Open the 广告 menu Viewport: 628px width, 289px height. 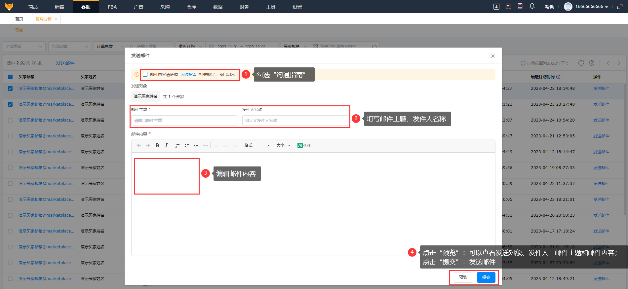tap(139, 7)
